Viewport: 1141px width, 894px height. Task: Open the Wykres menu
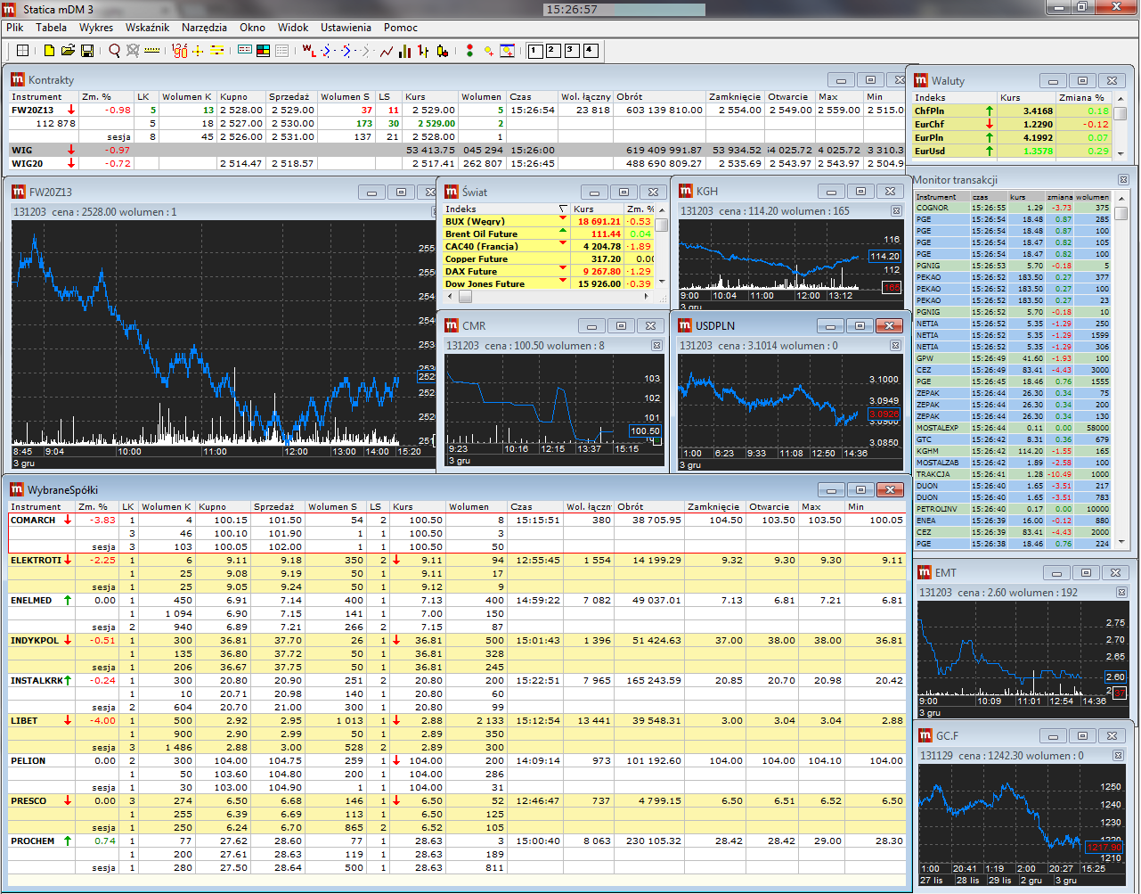(x=96, y=28)
